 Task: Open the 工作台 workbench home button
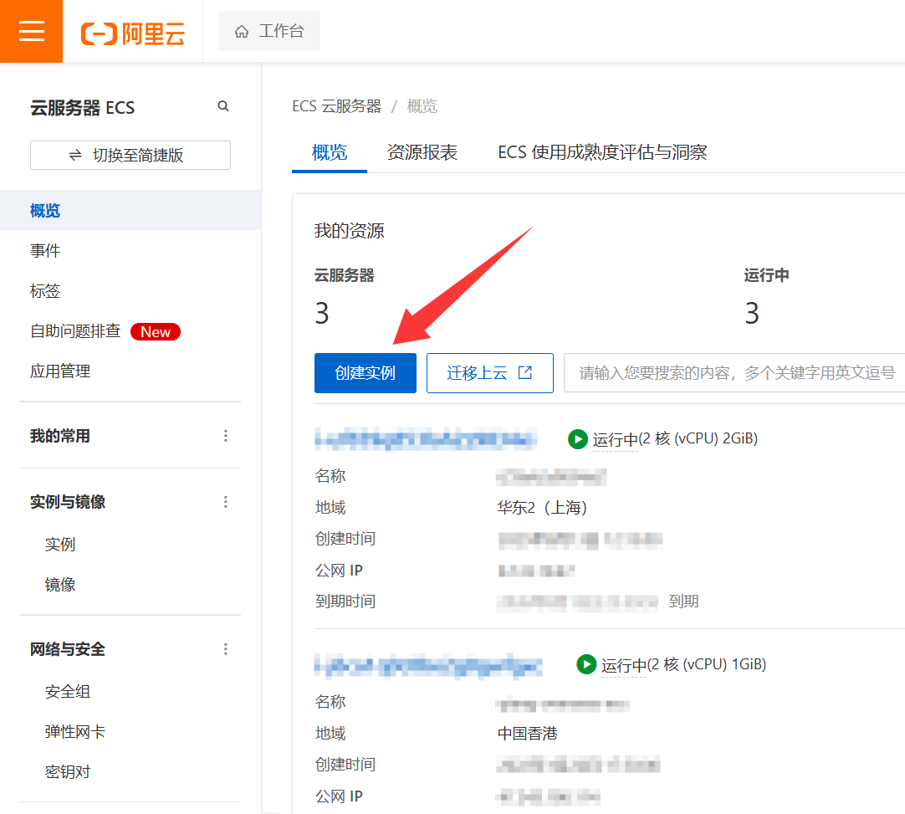pos(268,32)
